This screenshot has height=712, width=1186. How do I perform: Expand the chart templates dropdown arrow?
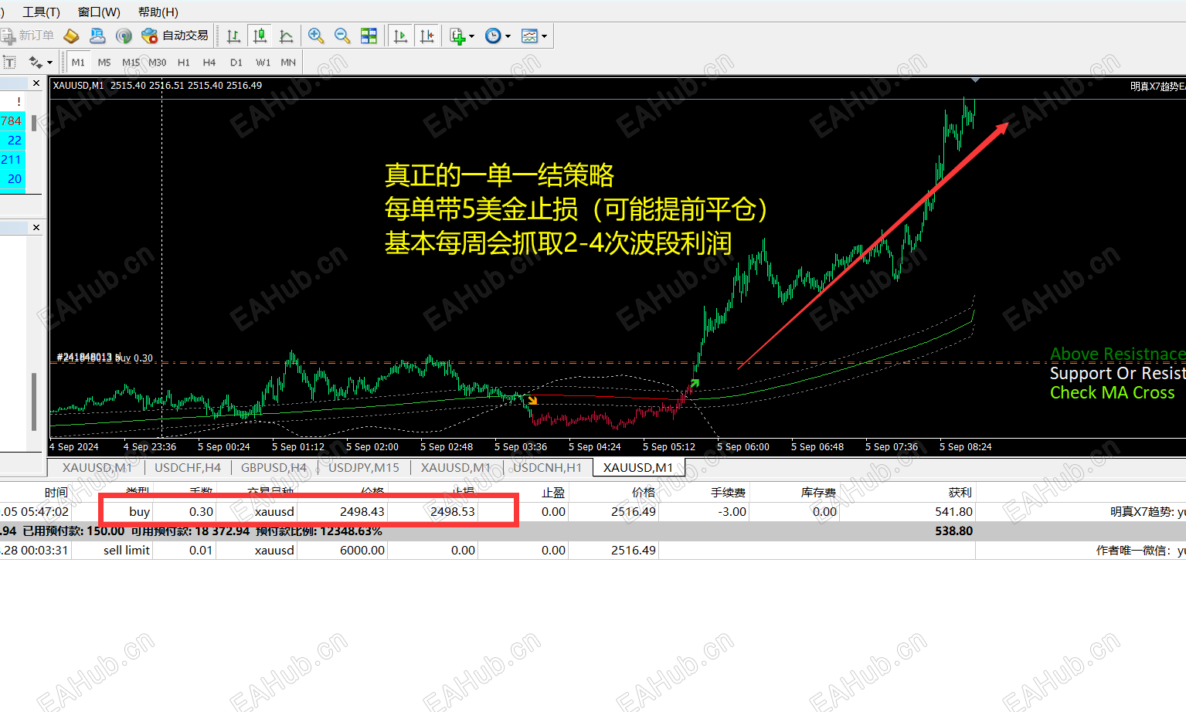tap(544, 36)
